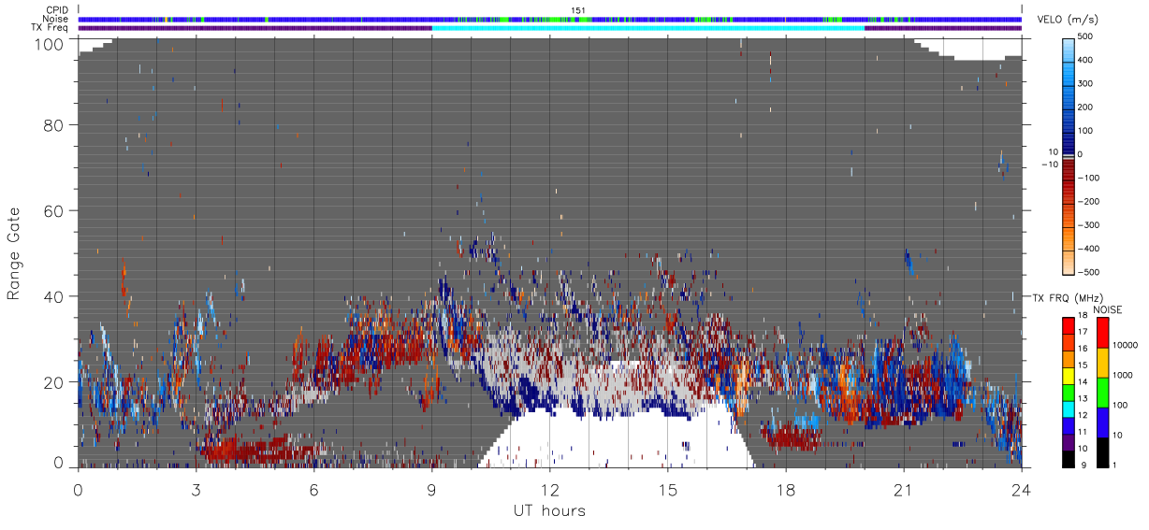Select the TX Freq row label
Image resolution: width=1149 pixels, height=530 pixels.
[x=51, y=27]
